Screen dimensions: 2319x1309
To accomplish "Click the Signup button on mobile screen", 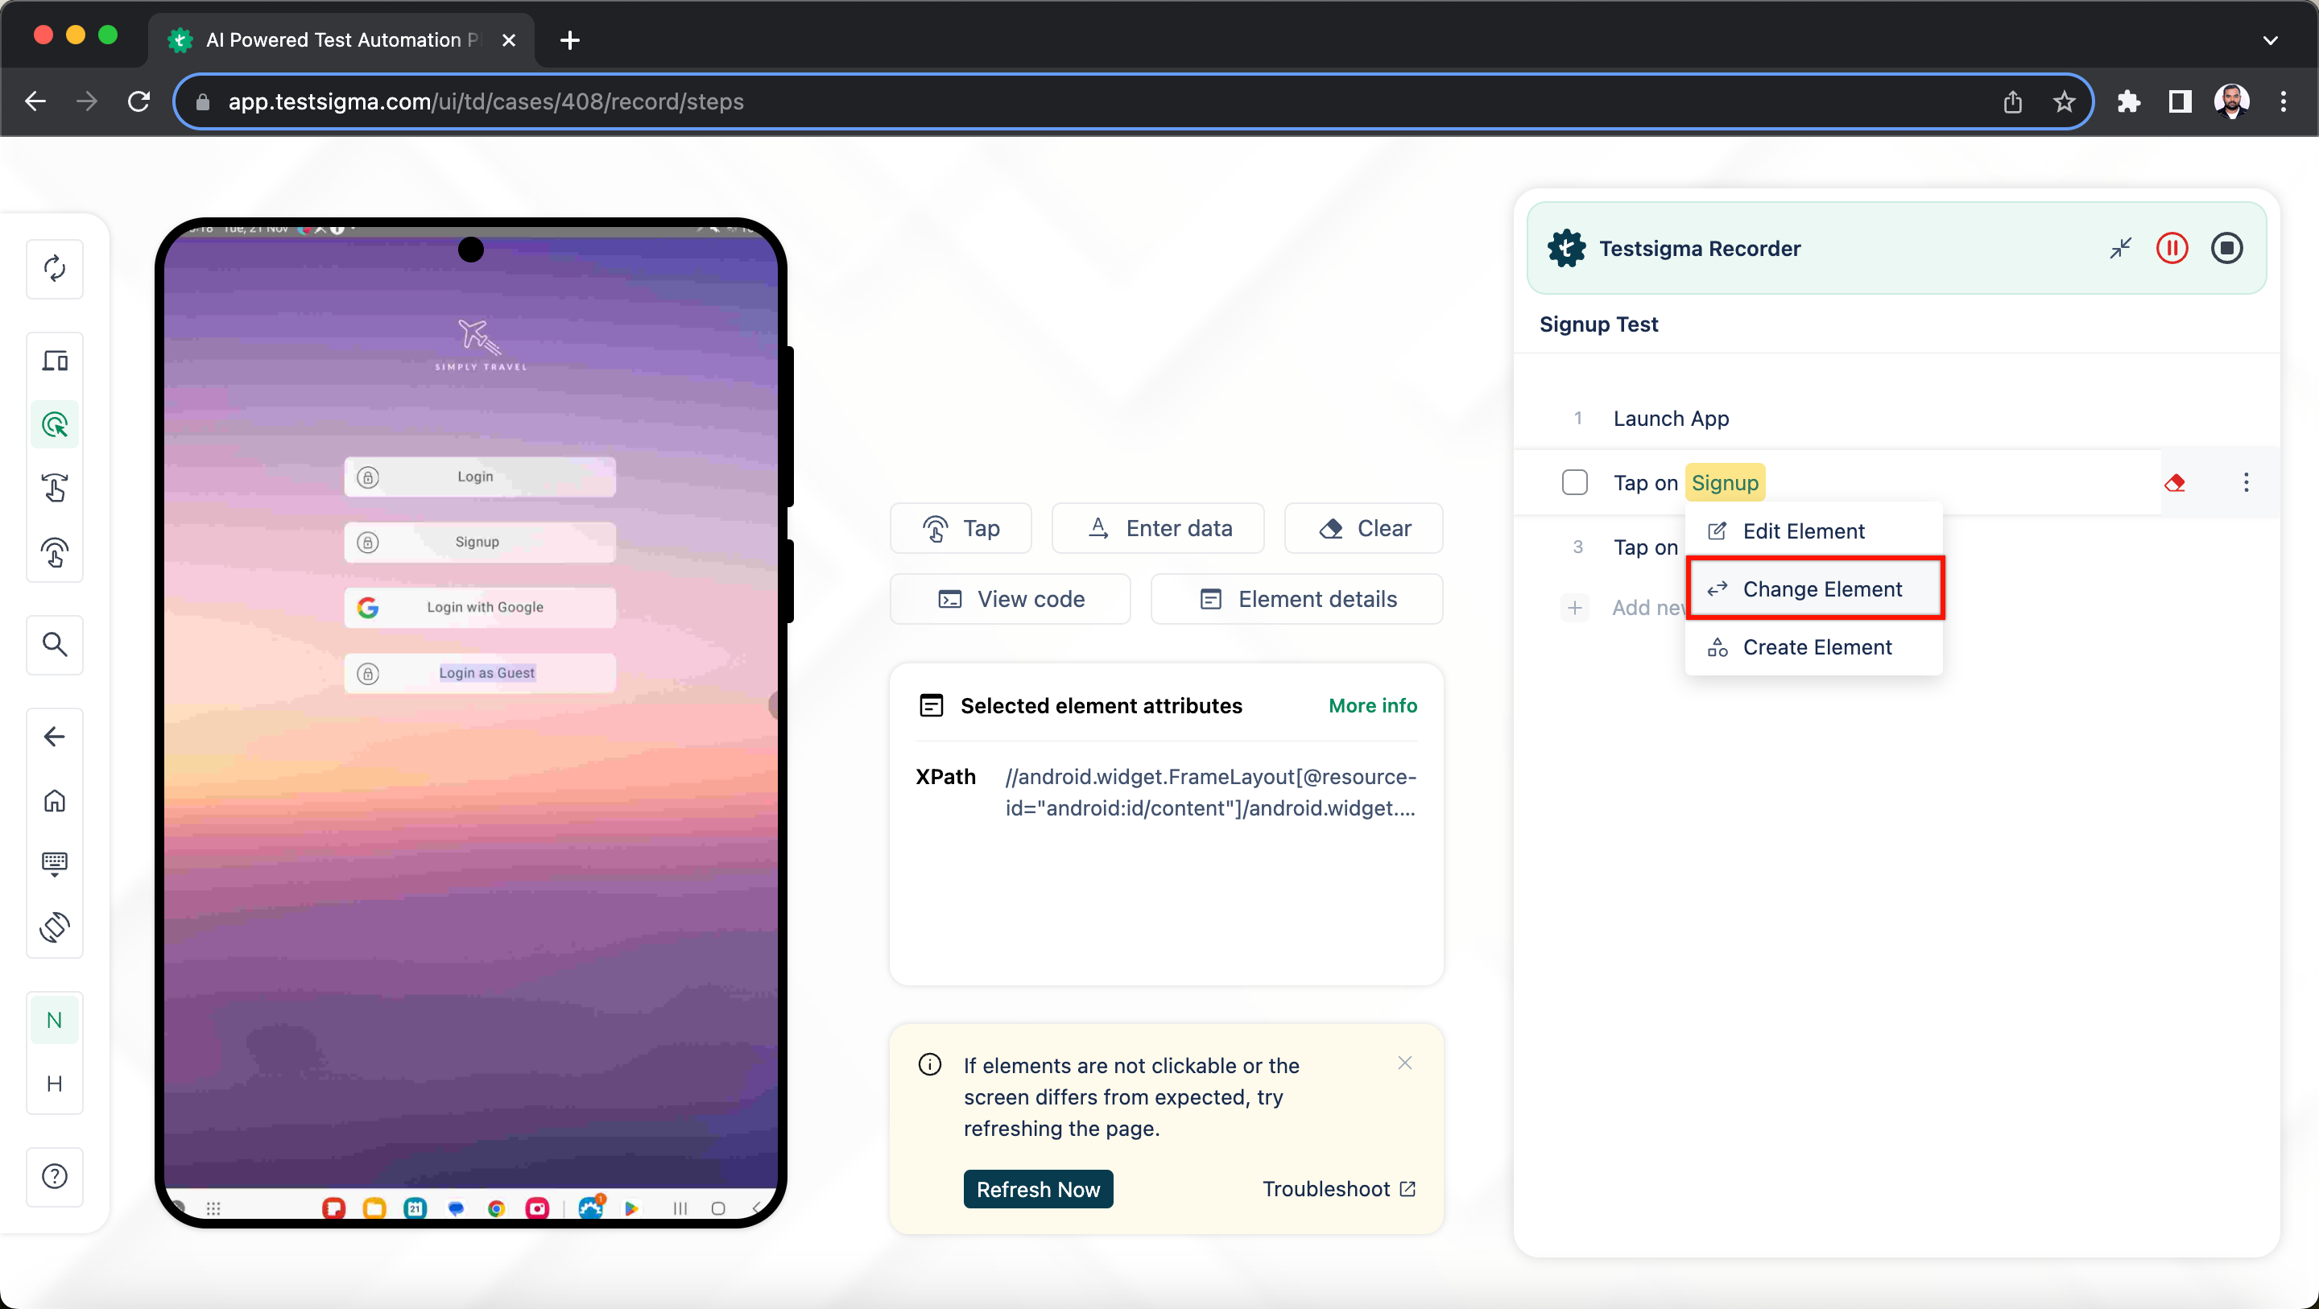I will point(477,542).
